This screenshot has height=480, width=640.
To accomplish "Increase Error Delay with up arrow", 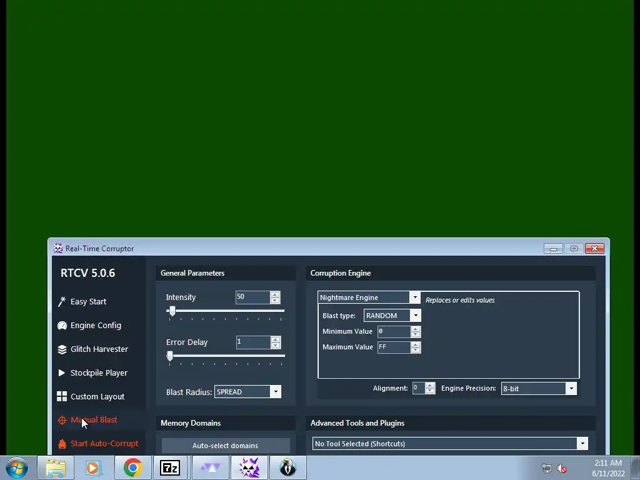I will 276,339.
